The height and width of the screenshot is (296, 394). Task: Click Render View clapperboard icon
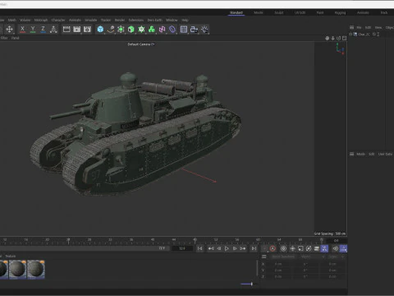click(66, 29)
